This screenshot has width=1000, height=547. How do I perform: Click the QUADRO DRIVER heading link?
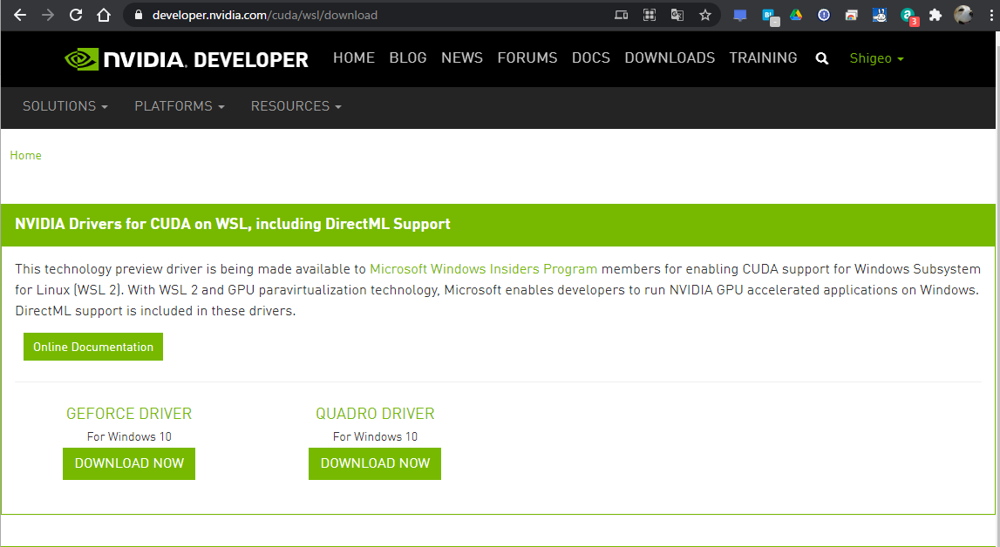(375, 413)
